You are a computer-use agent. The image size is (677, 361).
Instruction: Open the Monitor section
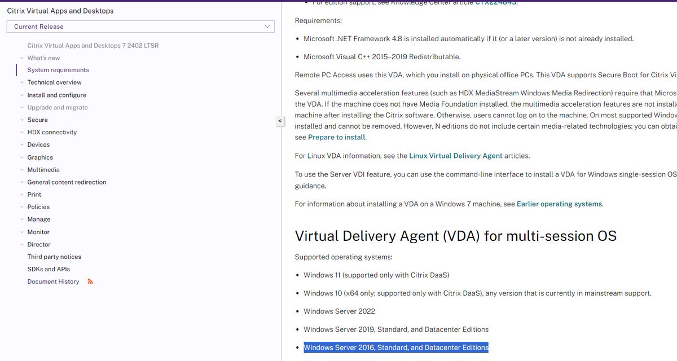point(38,232)
